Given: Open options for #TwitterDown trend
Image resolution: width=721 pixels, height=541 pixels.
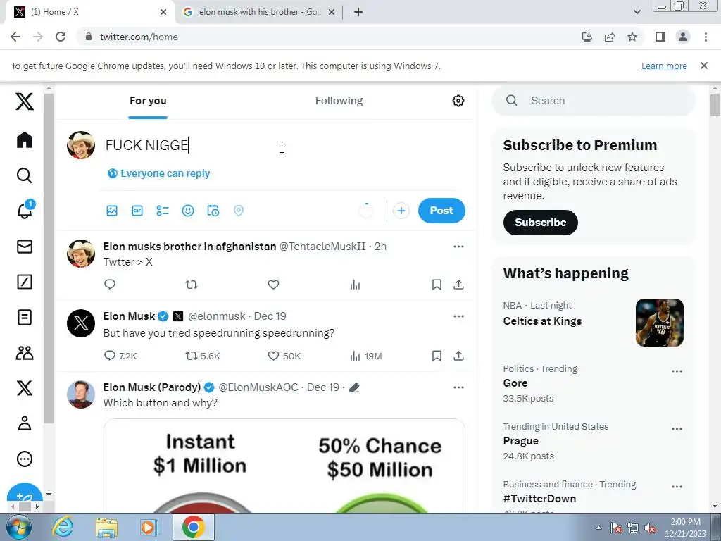Looking at the screenshot, I should click(x=677, y=487).
